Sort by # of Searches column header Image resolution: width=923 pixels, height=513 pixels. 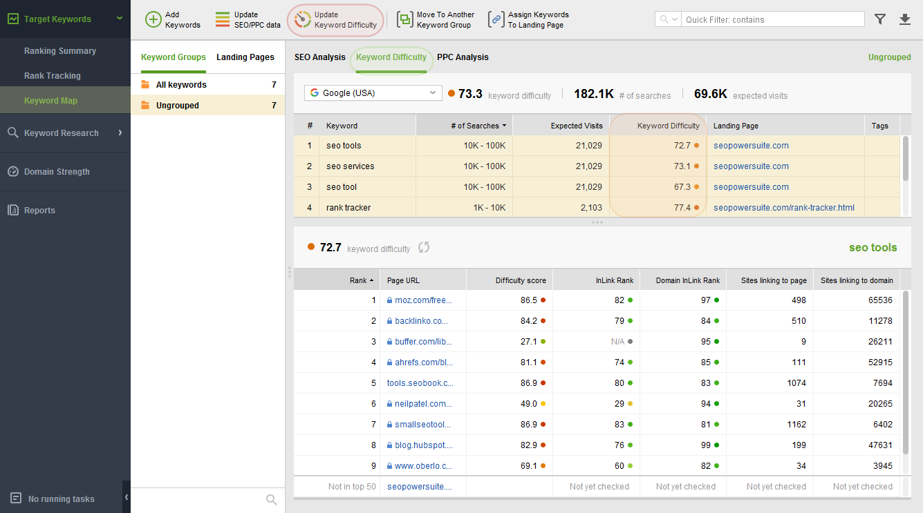(464, 126)
